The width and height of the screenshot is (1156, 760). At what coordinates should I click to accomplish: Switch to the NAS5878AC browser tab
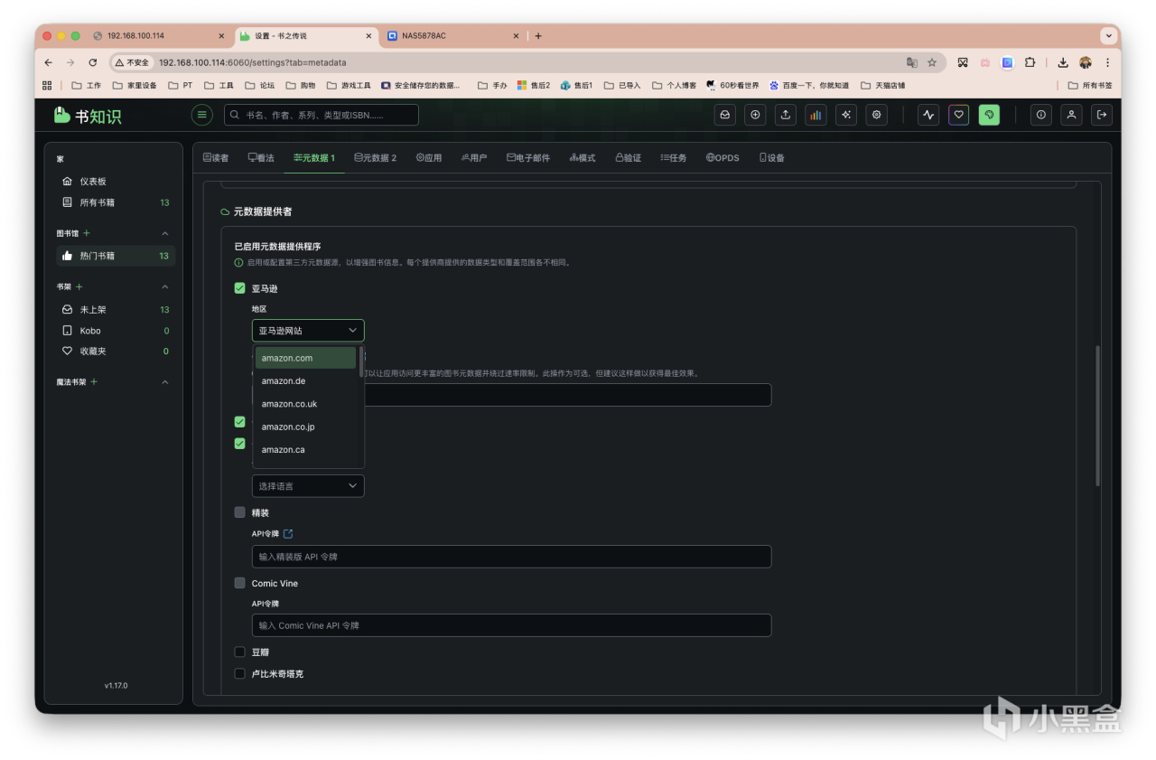[x=454, y=36]
